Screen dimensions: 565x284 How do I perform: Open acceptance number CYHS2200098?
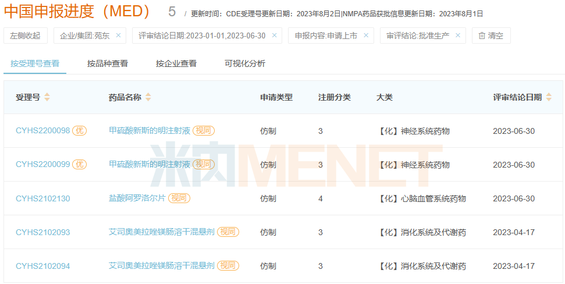[43, 131]
